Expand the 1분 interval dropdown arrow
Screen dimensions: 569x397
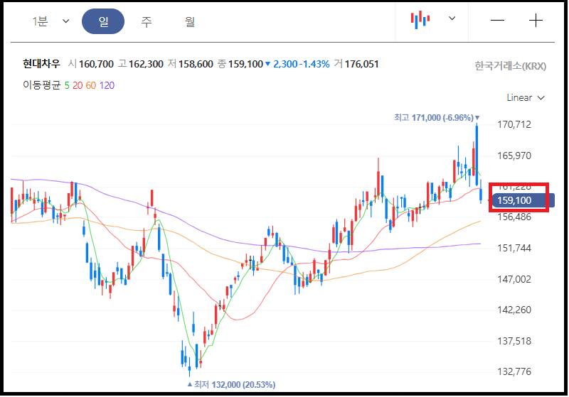[x=66, y=21]
